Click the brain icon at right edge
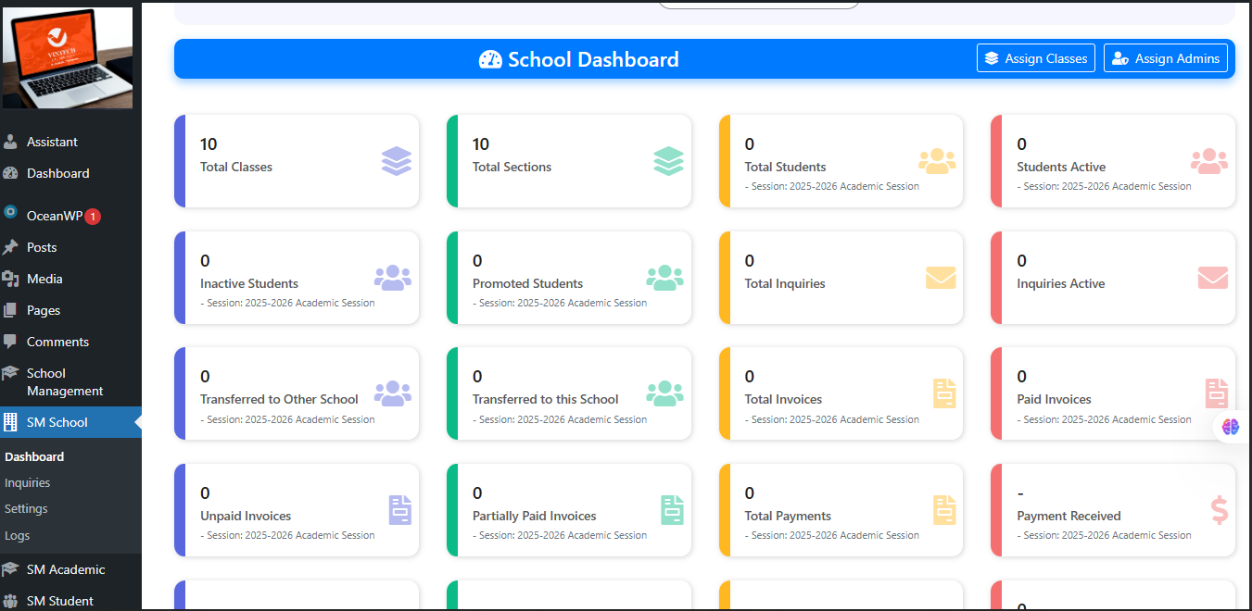The image size is (1252, 611). 1231,427
